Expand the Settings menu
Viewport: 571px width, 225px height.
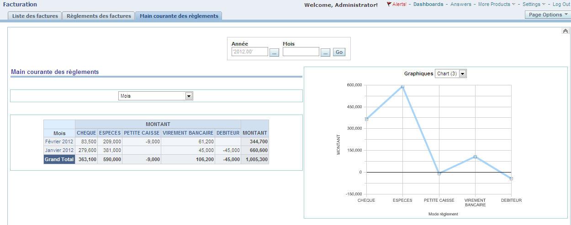[x=534, y=4]
